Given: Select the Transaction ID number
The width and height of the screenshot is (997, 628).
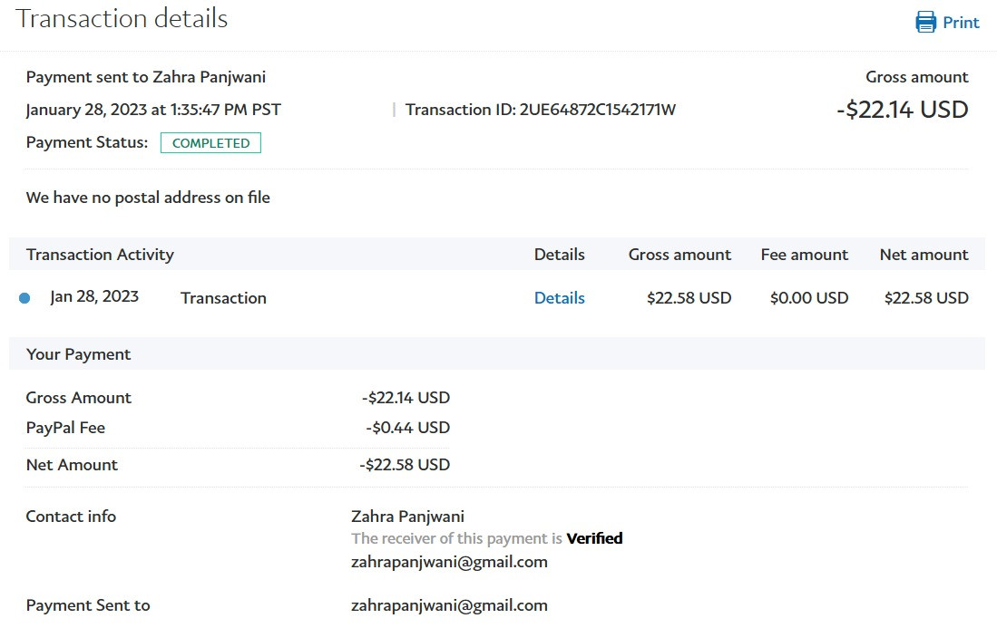Looking at the screenshot, I should (x=598, y=111).
